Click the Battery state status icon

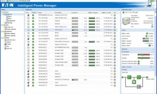pos(147,33)
